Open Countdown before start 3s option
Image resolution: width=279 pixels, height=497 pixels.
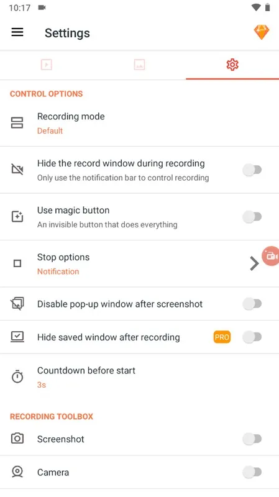tap(139, 377)
